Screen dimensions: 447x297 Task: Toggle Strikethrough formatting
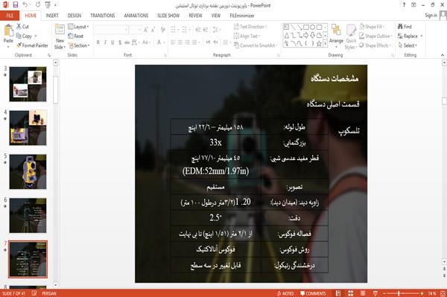click(127, 42)
